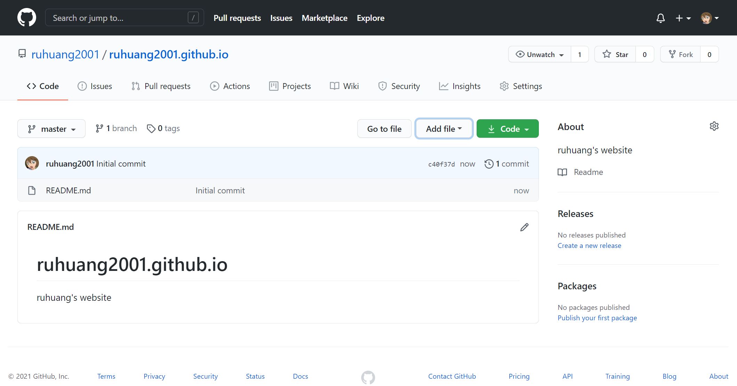This screenshot has height=386, width=737.
Task: Open the plus create-new dropdown
Action: pos(683,18)
